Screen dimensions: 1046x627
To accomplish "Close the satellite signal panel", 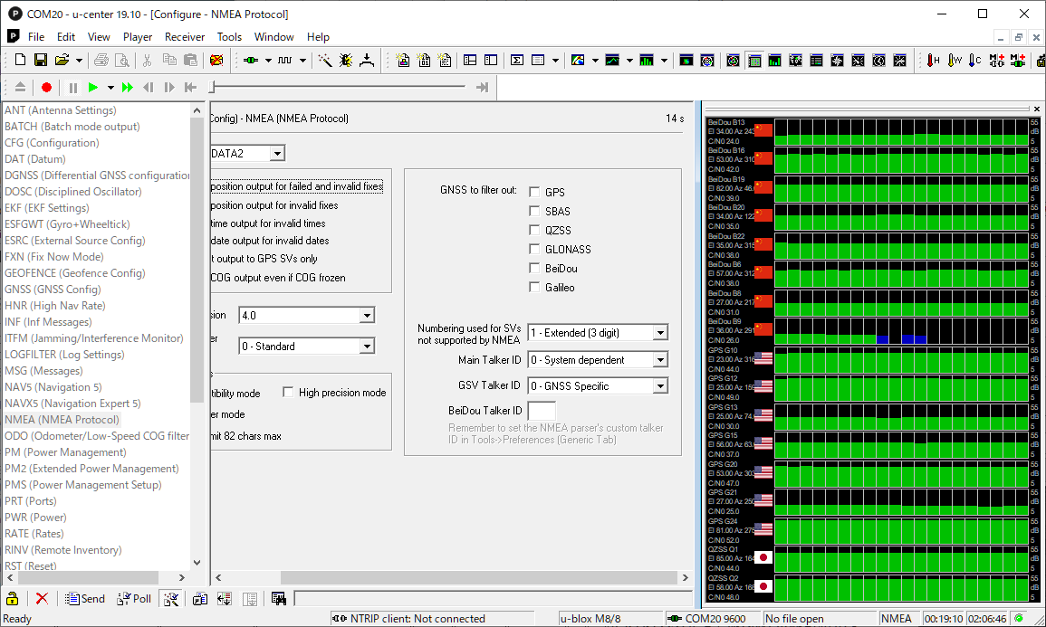I will click(x=1037, y=109).
